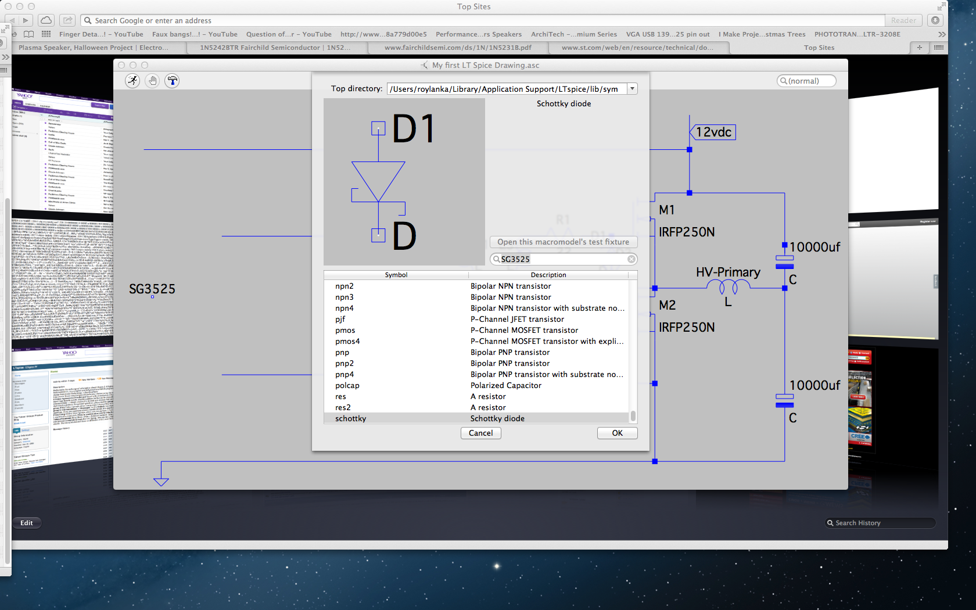The width and height of the screenshot is (976, 610).
Task: Switch to the www.st.com tab
Action: [x=637, y=48]
